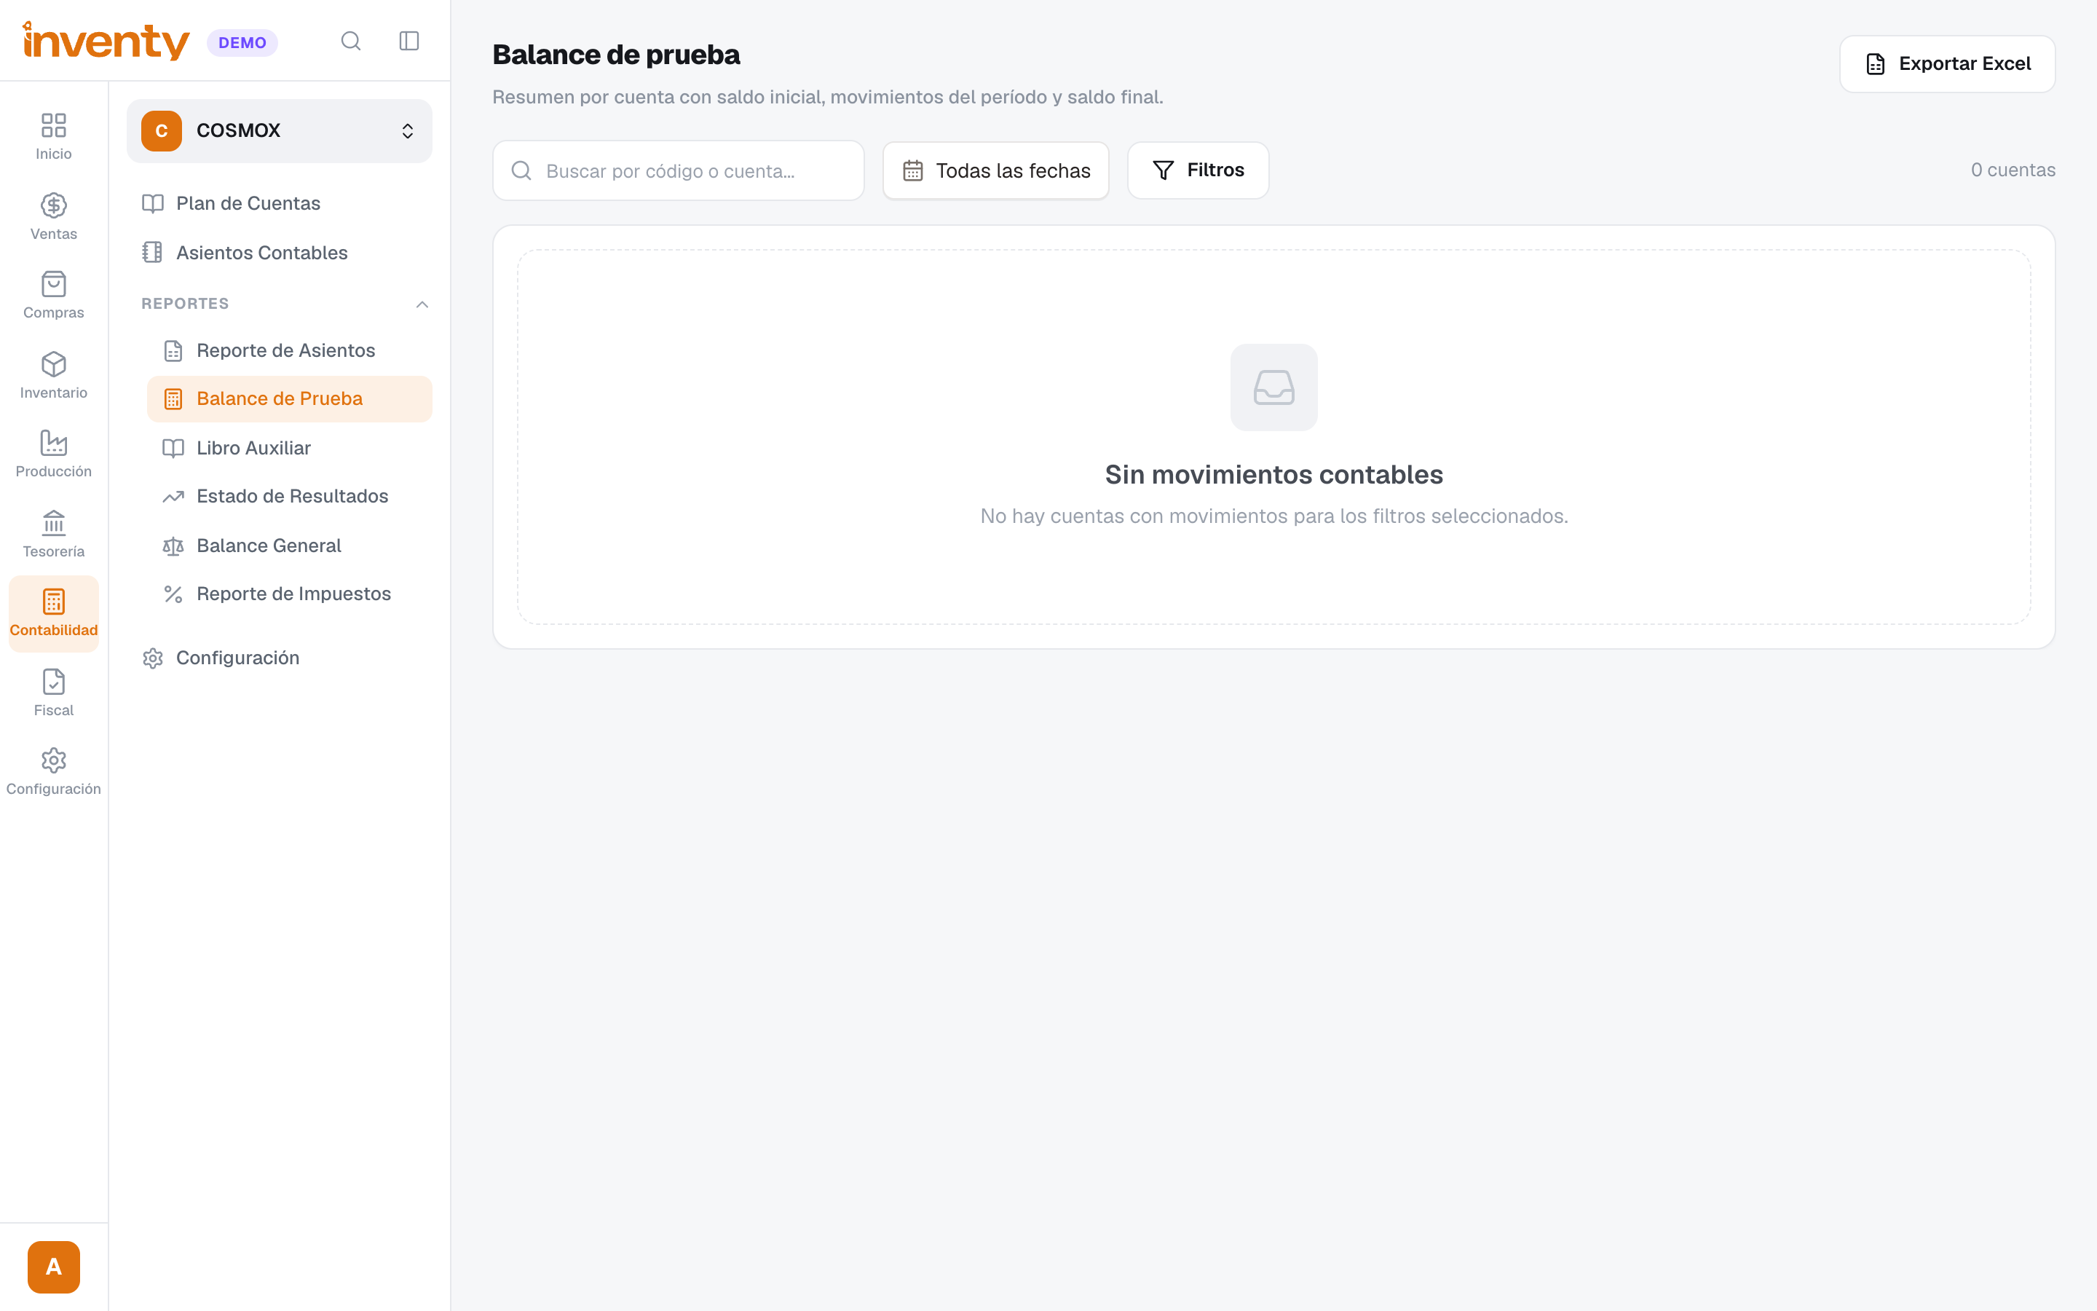The width and height of the screenshot is (2097, 1311).
Task: Open the Inventario module
Action: (54, 374)
